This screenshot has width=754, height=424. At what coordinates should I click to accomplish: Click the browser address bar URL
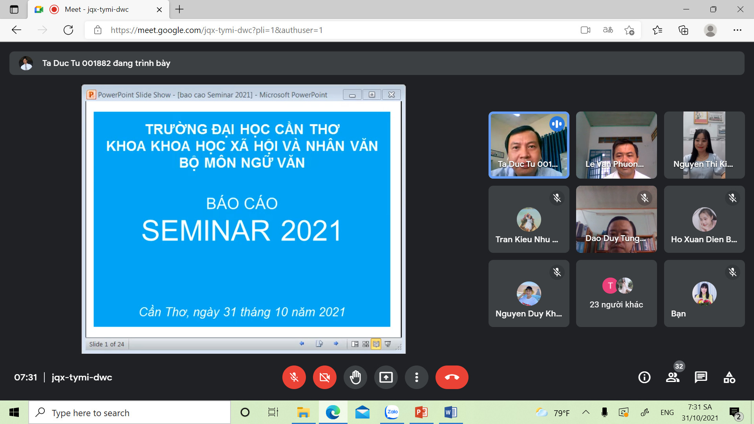pos(216,30)
